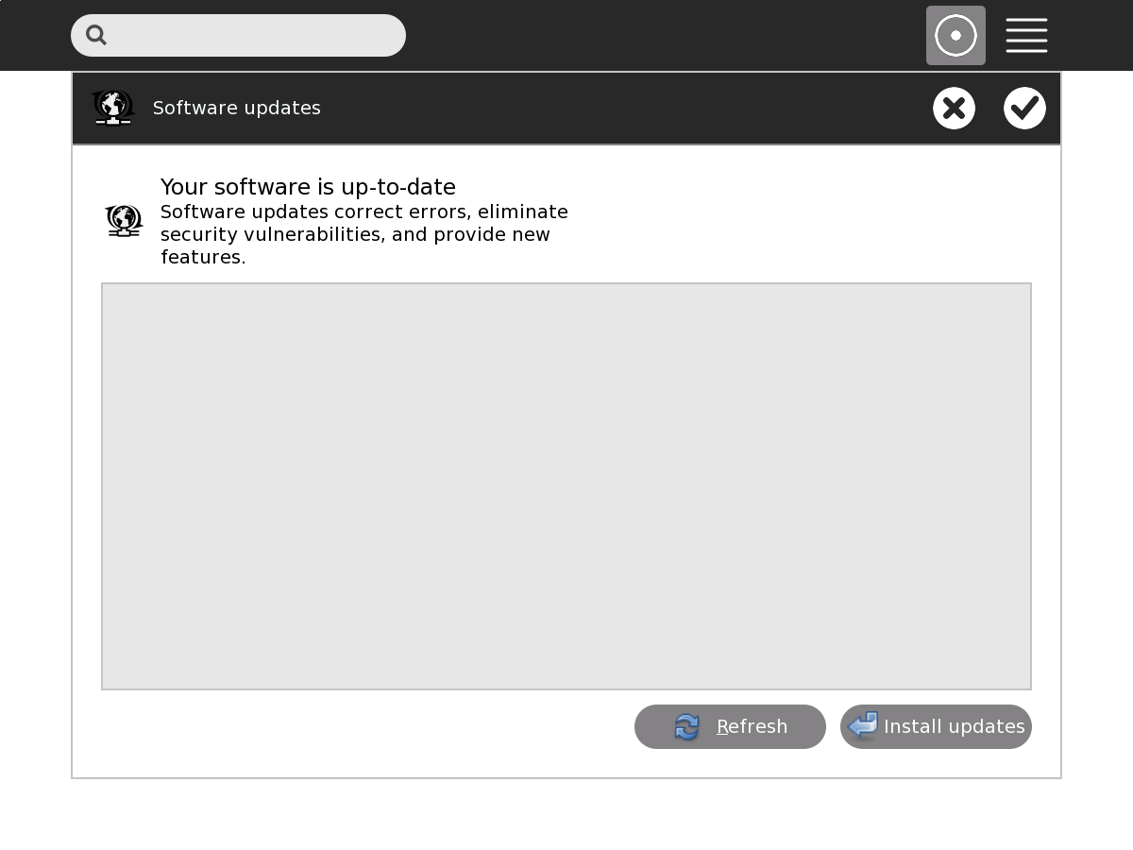Click the right end of the search bar
This screenshot has width=1133, height=850.
387,35
